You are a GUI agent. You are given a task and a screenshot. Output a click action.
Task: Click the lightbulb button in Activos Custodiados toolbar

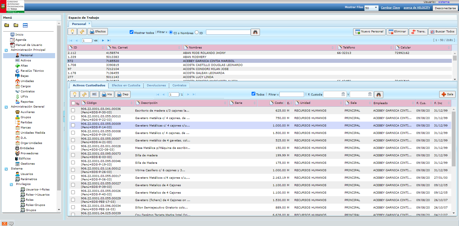click(75, 94)
